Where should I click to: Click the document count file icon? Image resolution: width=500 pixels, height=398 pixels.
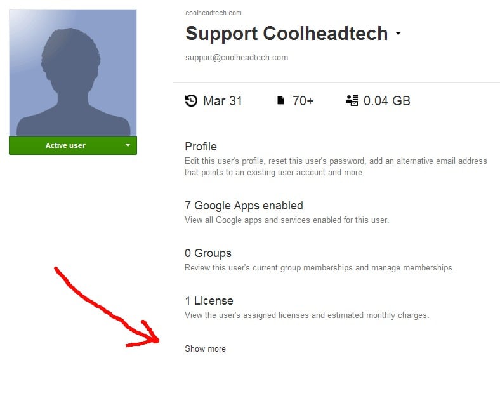[x=280, y=100]
